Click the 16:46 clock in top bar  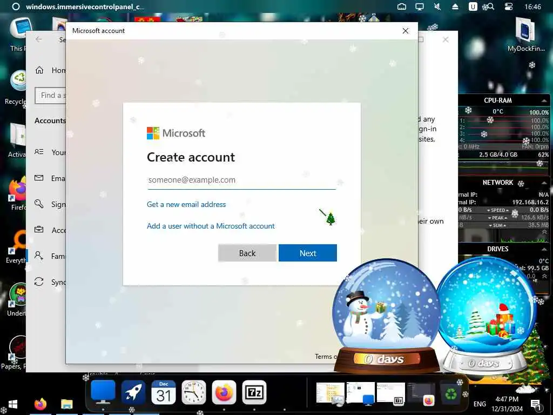coord(532,6)
